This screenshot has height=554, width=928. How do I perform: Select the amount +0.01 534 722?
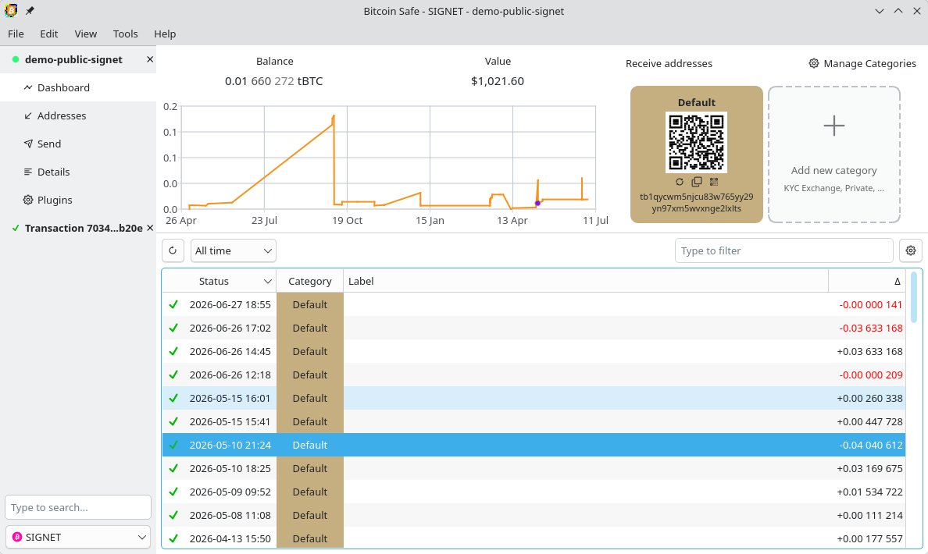[869, 492]
